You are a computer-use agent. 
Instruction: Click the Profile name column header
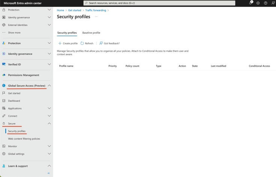[66, 66]
